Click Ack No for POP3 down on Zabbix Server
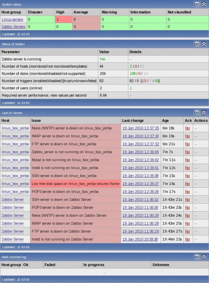Screen dimensions: 209x283 pos(188,208)
